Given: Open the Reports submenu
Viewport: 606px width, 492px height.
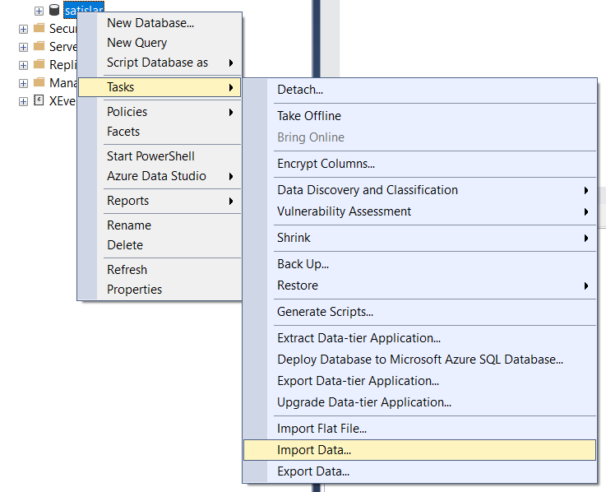Looking at the screenshot, I should click(160, 201).
